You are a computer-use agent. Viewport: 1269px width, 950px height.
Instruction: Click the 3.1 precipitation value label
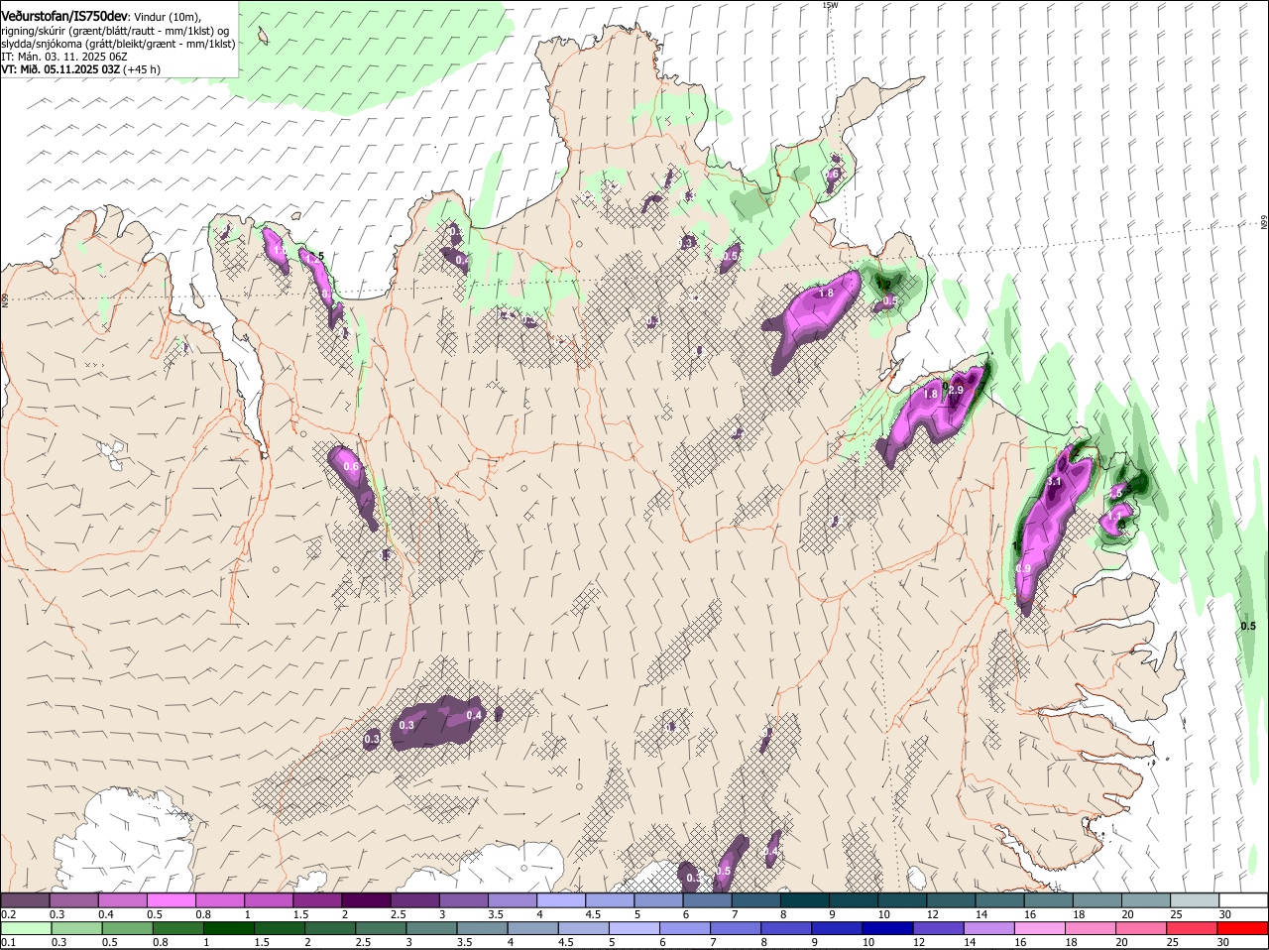tap(1054, 481)
